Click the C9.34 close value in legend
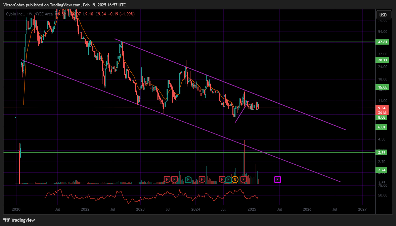Viewport: 396px width, 226px height. point(100,14)
